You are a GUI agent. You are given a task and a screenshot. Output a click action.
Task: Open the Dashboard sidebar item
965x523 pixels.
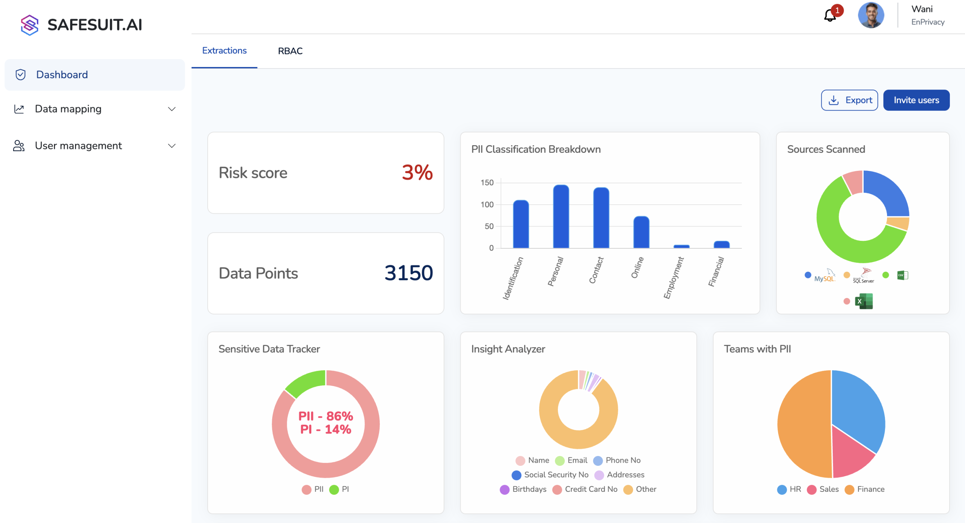tap(95, 74)
